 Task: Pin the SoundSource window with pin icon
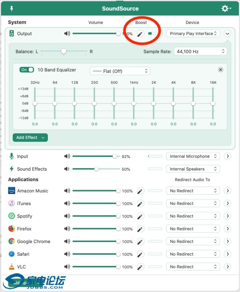(12, 9)
